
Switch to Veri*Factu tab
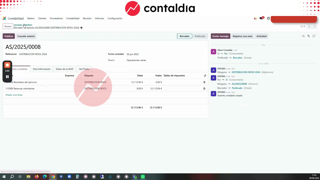pyautogui.click(x=84, y=69)
